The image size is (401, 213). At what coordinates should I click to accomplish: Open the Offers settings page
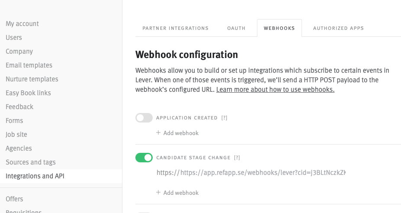coord(14,199)
